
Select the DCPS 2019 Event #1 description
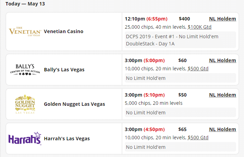pyautogui.click(x=172, y=40)
